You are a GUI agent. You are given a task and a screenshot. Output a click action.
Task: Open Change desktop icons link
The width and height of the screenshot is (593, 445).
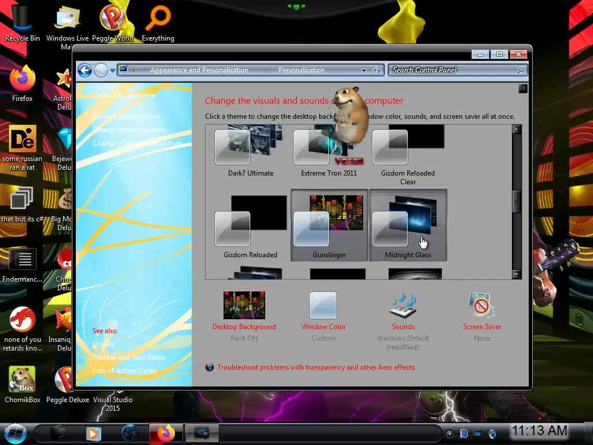pos(127,116)
